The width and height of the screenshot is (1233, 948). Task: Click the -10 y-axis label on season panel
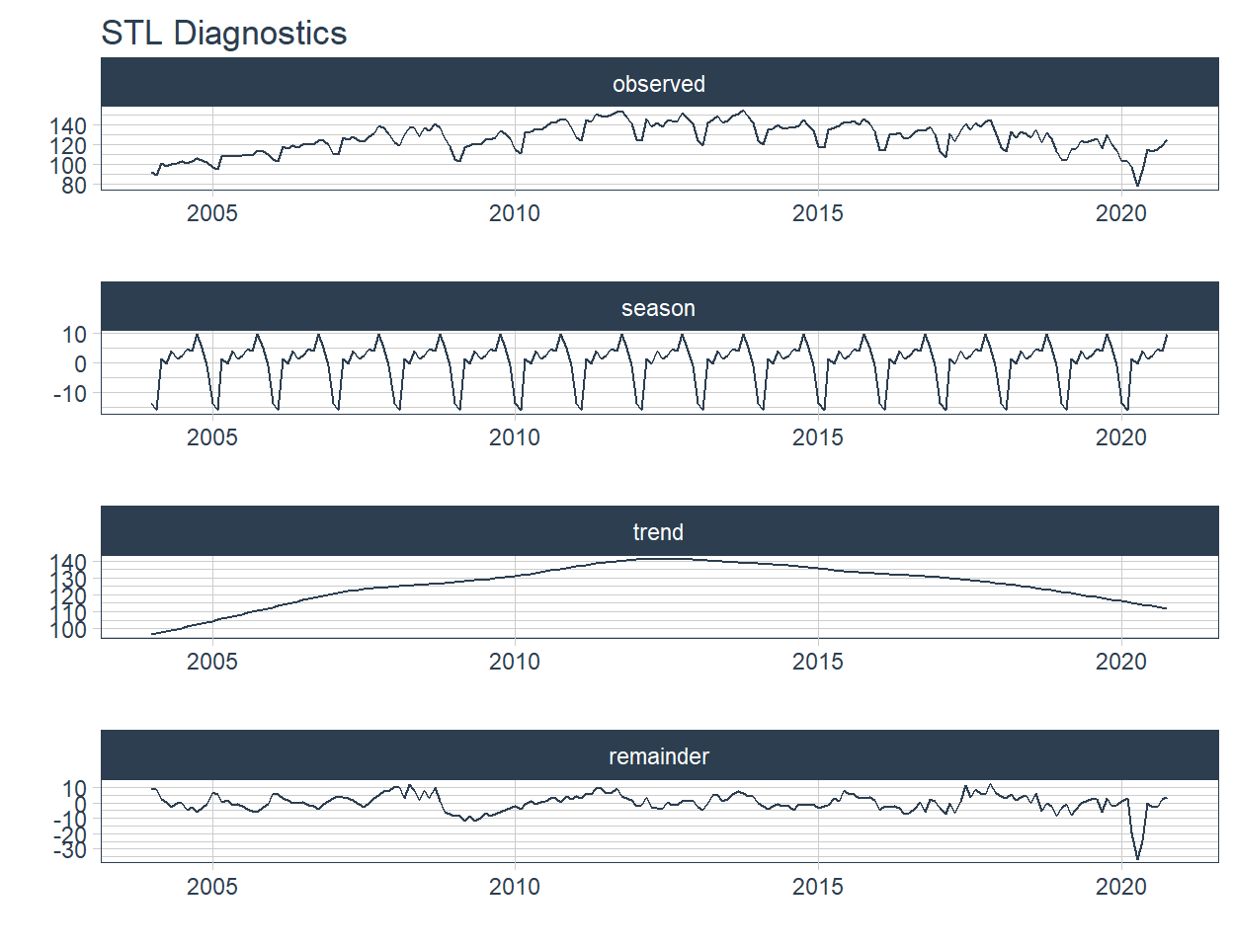coord(68,394)
